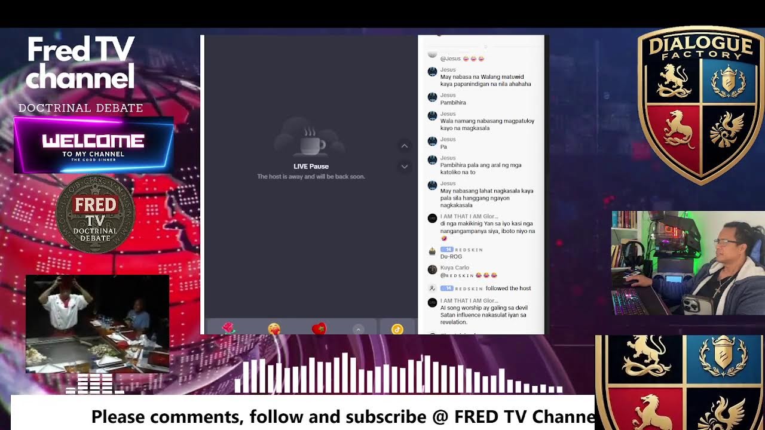The image size is (765, 430).
Task: Open Jesus avatar beside 'Pambihira' message
Action: click(x=432, y=97)
